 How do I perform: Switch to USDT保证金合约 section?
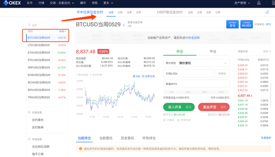tap(170, 12)
